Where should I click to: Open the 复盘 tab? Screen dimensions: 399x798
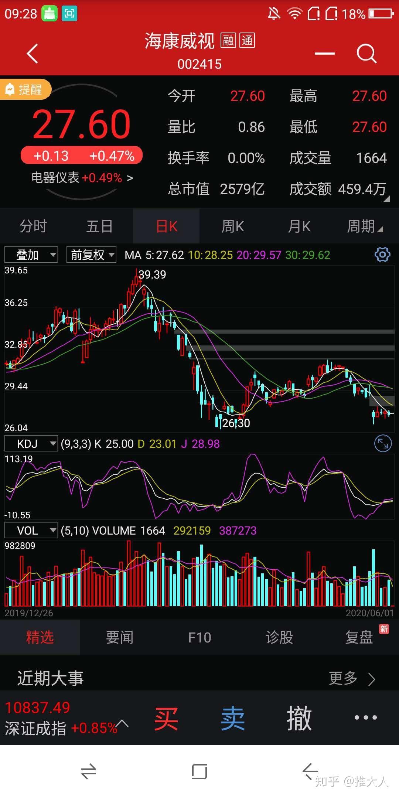(x=359, y=638)
